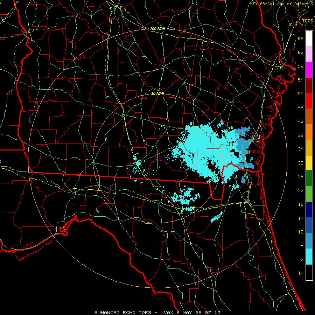This screenshot has width=315, height=315.
Task: Click the cyan 6 kft legend swatch
Action: [x=309, y=257]
